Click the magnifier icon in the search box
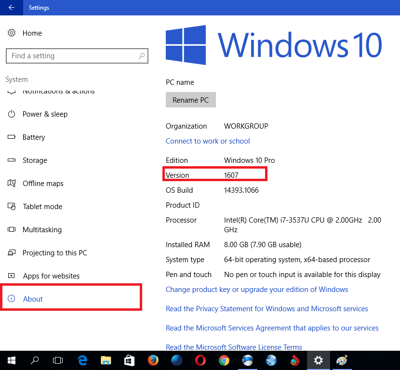This screenshot has height=370, width=400. coord(142,55)
